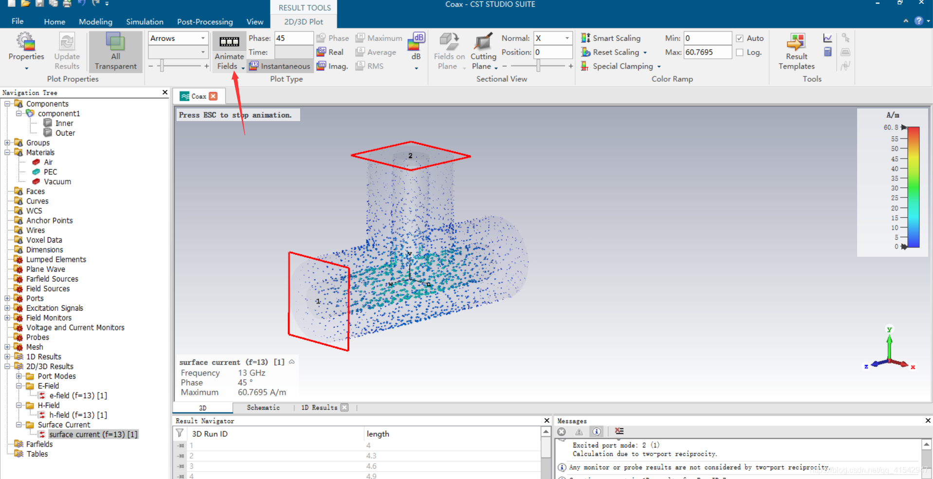The image size is (933, 479).
Task: Switch on dB scaling icon
Action: (x=416, y=41)
